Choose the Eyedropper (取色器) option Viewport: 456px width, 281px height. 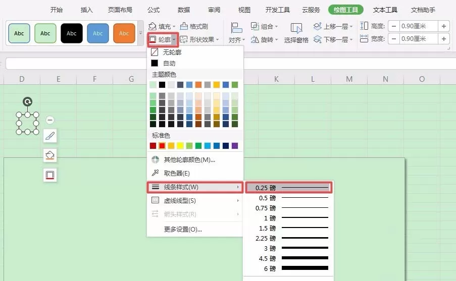point(195,173)
